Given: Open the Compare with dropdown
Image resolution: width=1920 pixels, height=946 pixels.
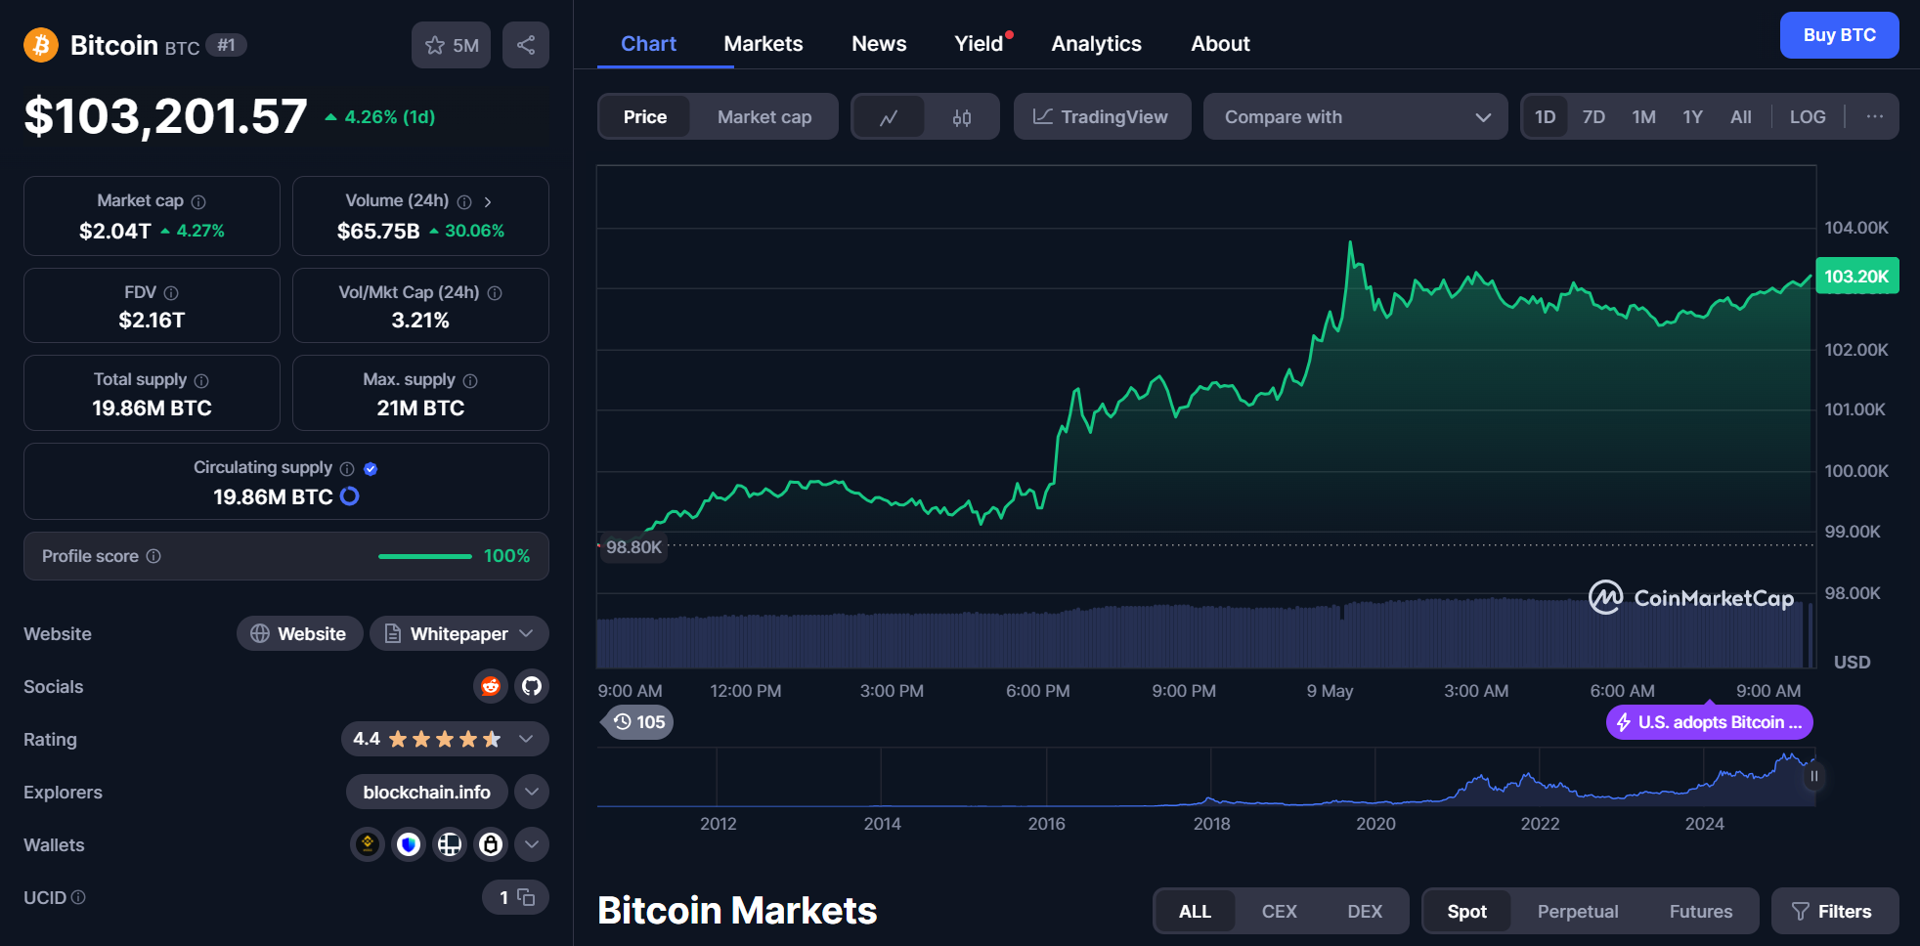Looking at the screenshot, I should point(1355,116).
